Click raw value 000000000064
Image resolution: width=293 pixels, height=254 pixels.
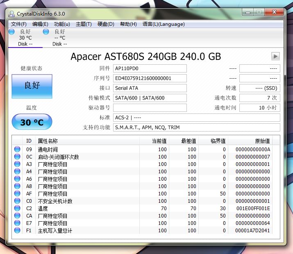[x=253, y=223]
